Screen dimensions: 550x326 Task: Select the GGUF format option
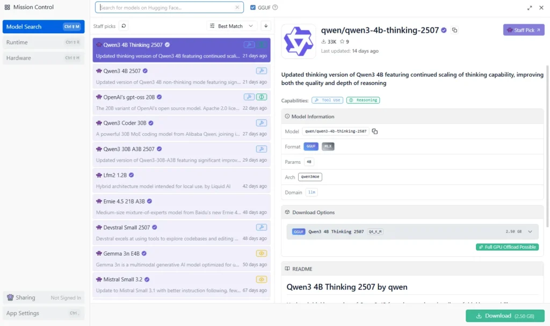[x=311, y=147]
